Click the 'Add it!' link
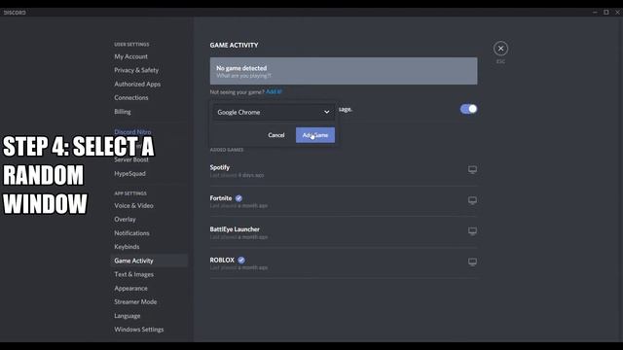 [274, 91]
